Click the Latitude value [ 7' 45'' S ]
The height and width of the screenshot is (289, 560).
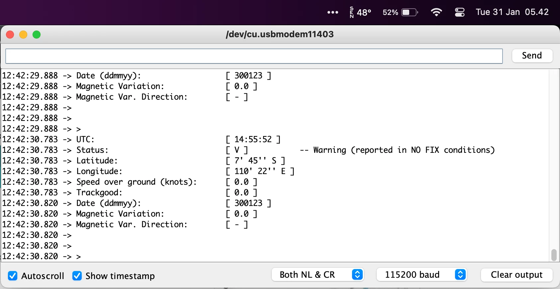click(255, 161)
